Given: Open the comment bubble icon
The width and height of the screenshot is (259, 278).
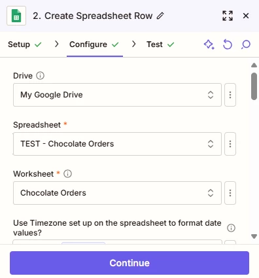Looking at the screenshot, I should point(246,44).
